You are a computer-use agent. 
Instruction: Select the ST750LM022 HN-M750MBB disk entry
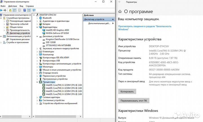click(58, 45)
